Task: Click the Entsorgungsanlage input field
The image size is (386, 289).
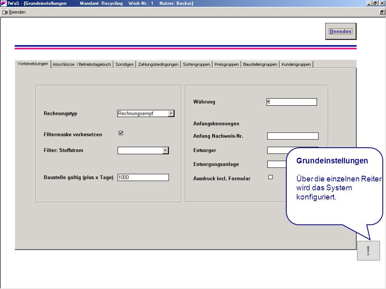Action: 277,164
